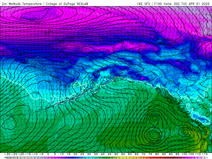This screenshot has width=212, height=159.
Task: Select the 1018 pressure contour label
Action: (x=58, y=52)
